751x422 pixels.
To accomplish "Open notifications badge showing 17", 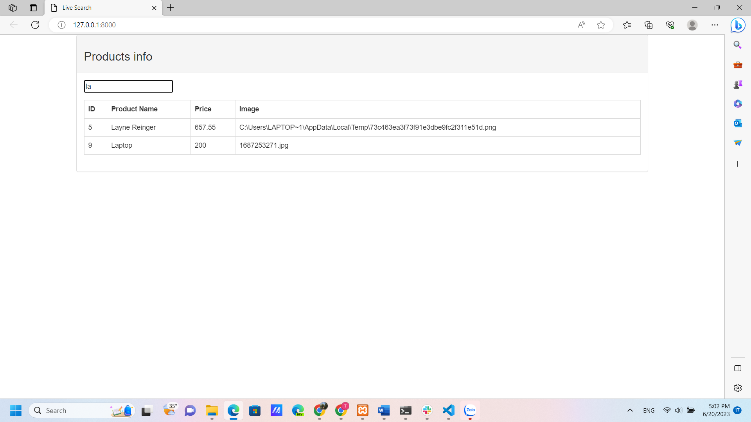I will (x=738, y=410).
